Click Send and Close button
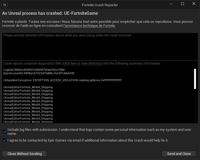Screen dimensions: 200x160 click(179, 154)
